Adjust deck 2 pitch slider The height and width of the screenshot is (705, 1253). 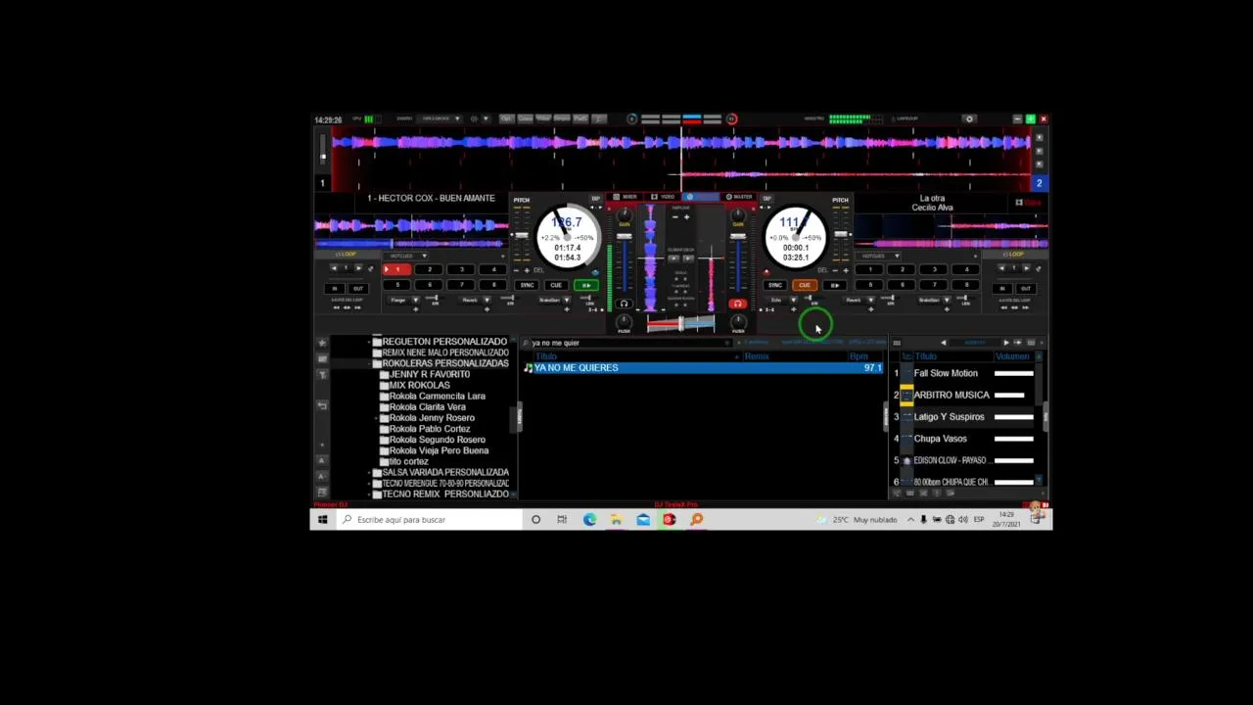coord(841,236)
